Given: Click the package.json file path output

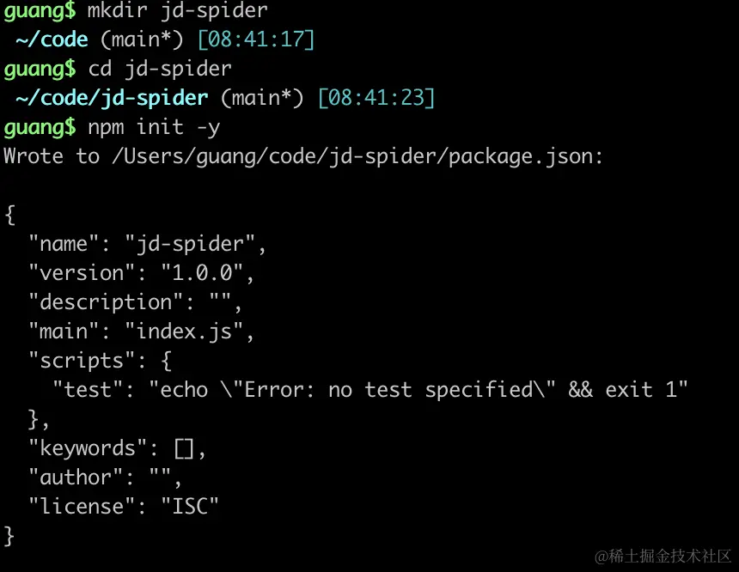Looking at the screenshot, I should (357, 157).
